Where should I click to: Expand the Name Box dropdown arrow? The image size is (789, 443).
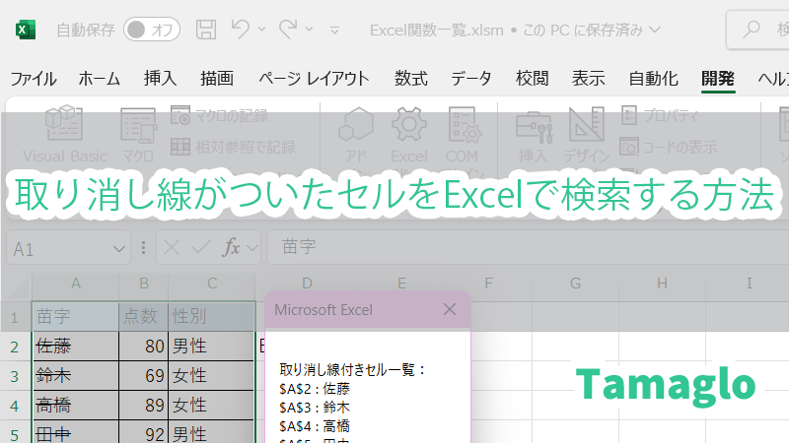coord(120,249)
